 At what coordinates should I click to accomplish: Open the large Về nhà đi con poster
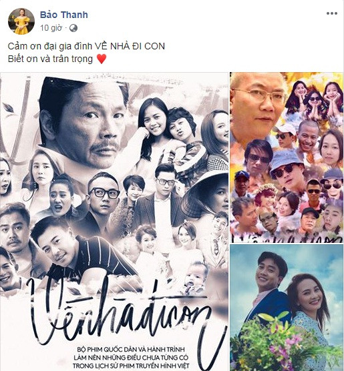coord(114,222)
